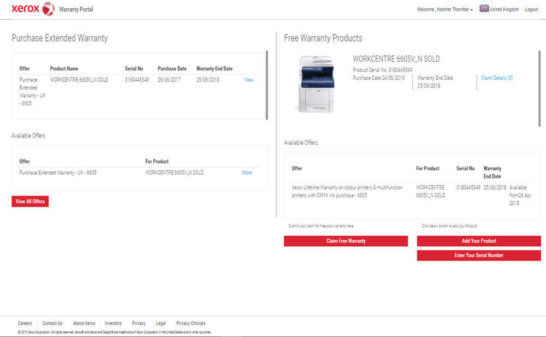Click the For Product header in left offers table
The width and height of the screenshot is (546, 337).
pos(157,161)
